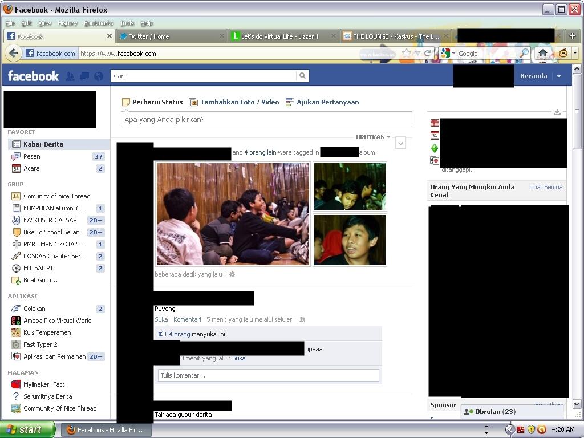Open Kabar Berita in sidebar
Image resolution: width=584 pixels, height=438 pixels.
(x=59, y=144)
